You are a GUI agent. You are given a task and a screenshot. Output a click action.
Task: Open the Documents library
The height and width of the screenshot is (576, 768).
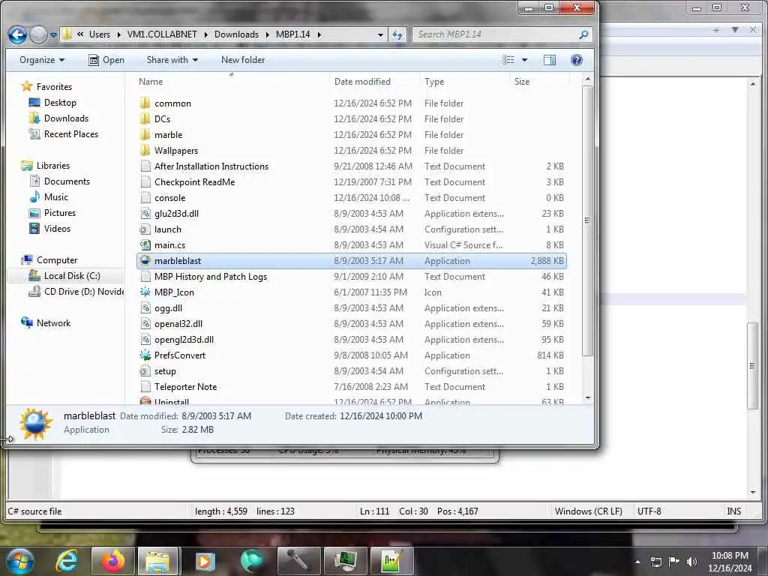pyautogui.click(x=67, y=181)
